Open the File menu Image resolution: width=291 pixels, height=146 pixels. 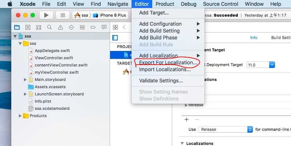46,4
